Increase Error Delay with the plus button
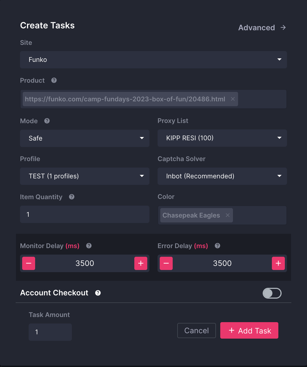This screenshot has height=367, width=307. (x=278, y=263)
